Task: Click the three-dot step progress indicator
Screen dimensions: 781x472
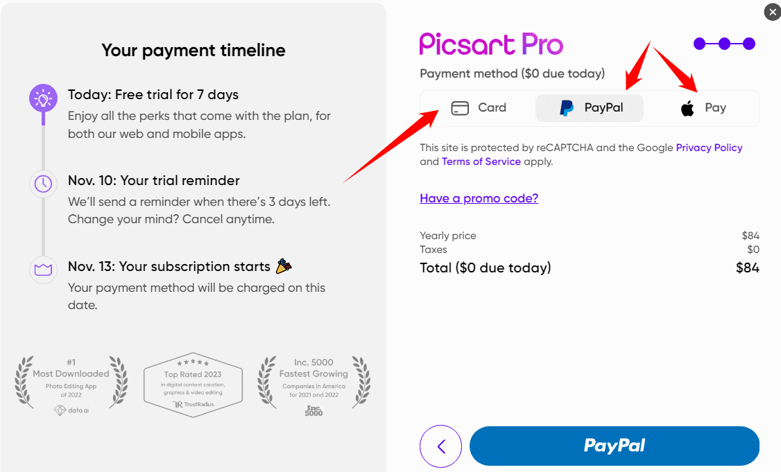Action: [x=724, y=44]
